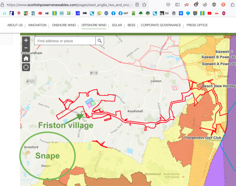The image size is (236, 186).
Task: Open the CORPORATE GOVERNANCE link
Action: pos(161,25)
